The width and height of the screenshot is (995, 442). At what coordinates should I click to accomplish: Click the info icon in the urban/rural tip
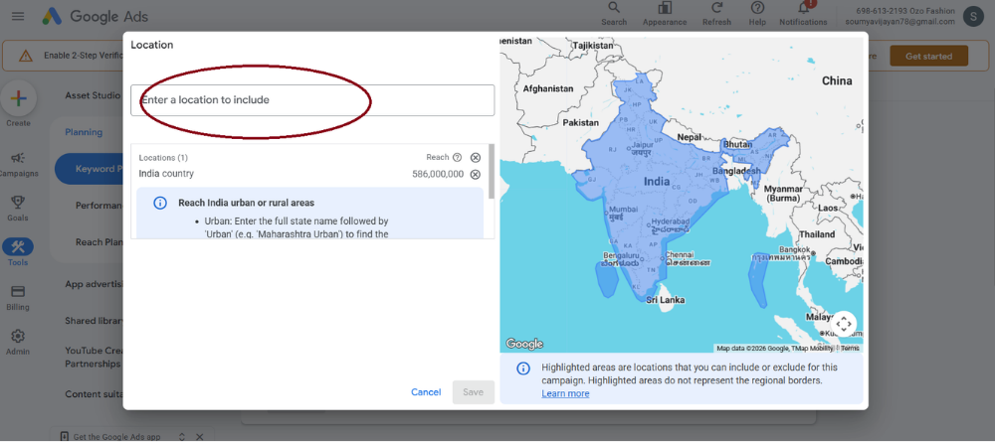(x=160, y=204)
